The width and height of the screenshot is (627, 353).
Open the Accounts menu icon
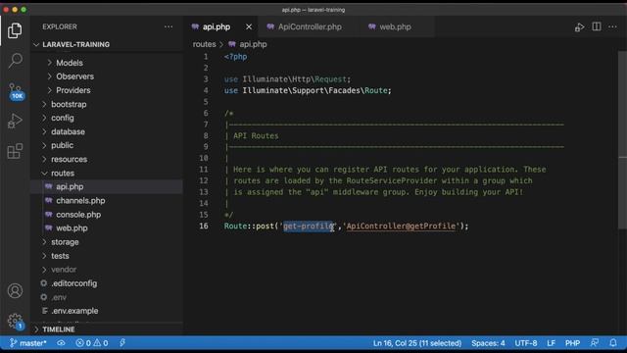click(x=15, y=291)
